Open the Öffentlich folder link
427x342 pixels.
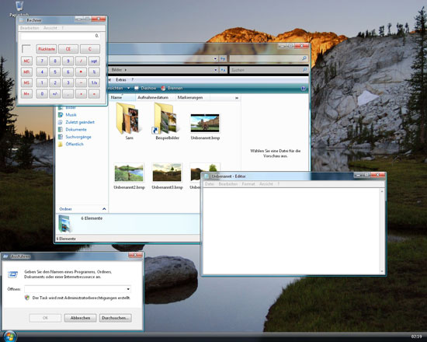point(75,144)
